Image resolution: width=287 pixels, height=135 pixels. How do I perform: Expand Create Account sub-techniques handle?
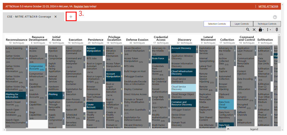coord(104,106)
